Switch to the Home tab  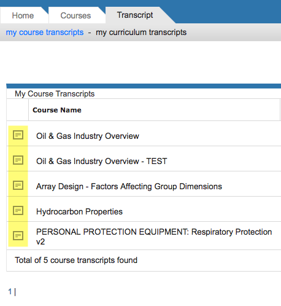pos(23,15)
